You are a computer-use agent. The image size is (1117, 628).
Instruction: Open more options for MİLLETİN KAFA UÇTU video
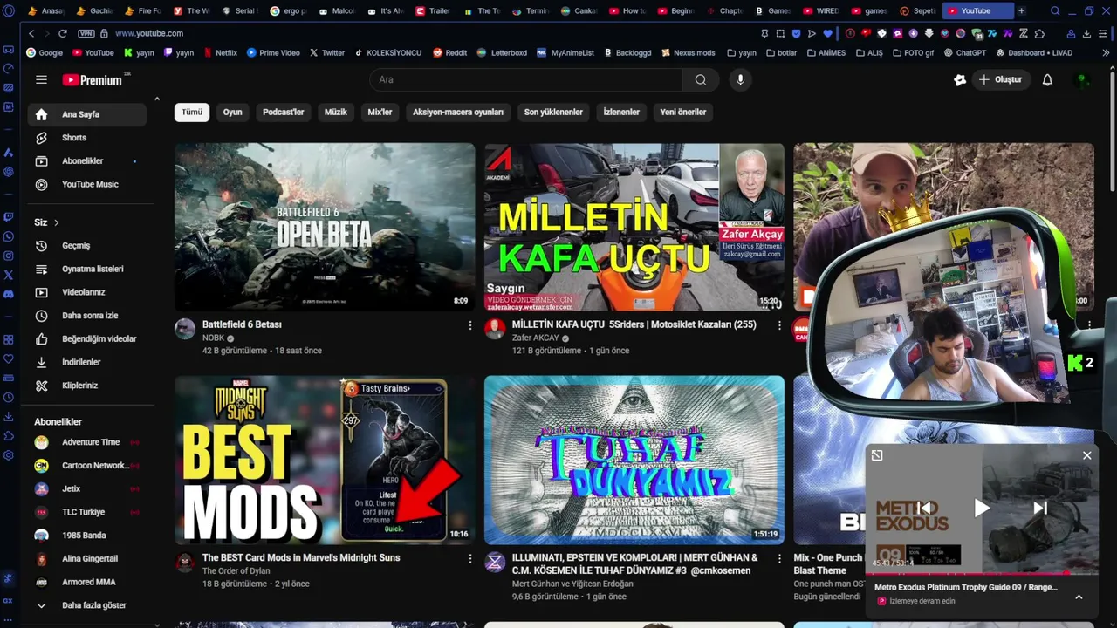[779, 325]
